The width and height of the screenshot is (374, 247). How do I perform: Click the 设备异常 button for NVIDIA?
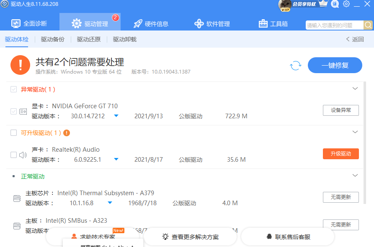pos(341,110)
